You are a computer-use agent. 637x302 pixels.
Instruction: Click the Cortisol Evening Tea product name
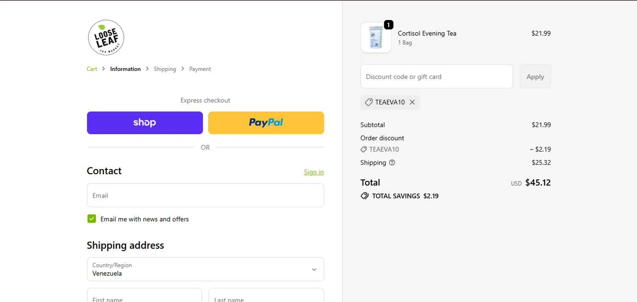tap(427, 33)
